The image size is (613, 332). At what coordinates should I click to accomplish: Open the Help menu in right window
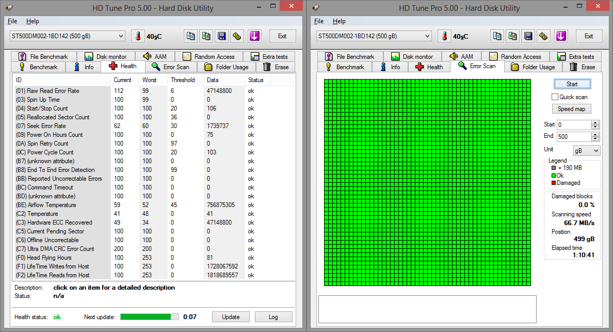[339, 21]
